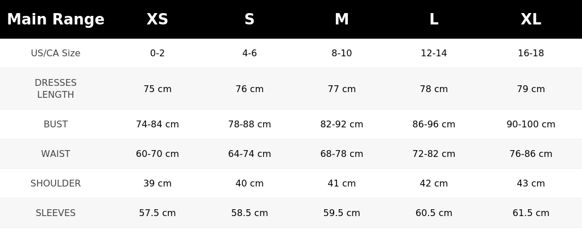Select the S column header
The width and height of the screenshot is (582, 228).
(x=250, y=19)
